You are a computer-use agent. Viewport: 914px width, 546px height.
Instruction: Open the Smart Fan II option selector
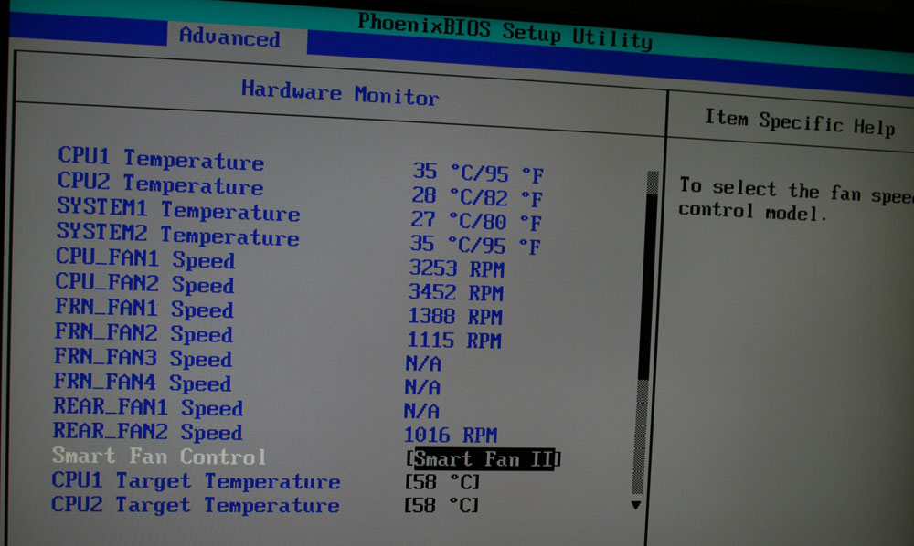483,459
